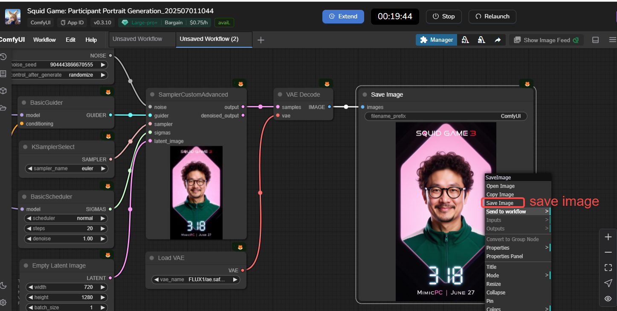Click fox badge above Load VAE node
The image size is (617, 311).
[x=240, y=247]
